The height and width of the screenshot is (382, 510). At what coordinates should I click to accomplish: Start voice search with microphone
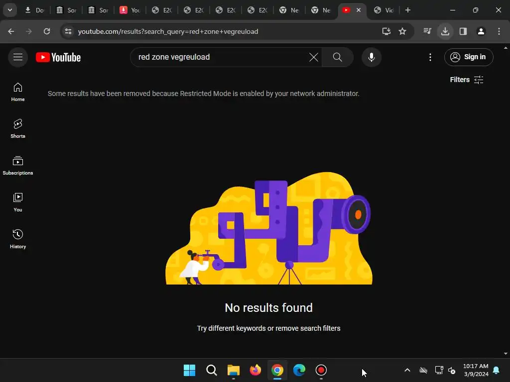pos(371,57)
